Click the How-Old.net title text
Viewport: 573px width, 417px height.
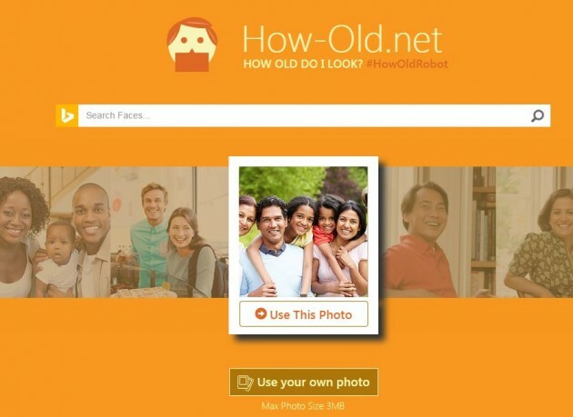pos(342,39)
